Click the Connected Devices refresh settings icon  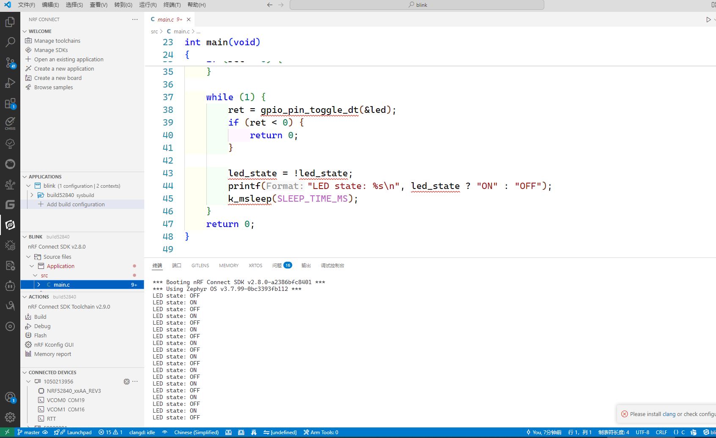coord(126,381)
